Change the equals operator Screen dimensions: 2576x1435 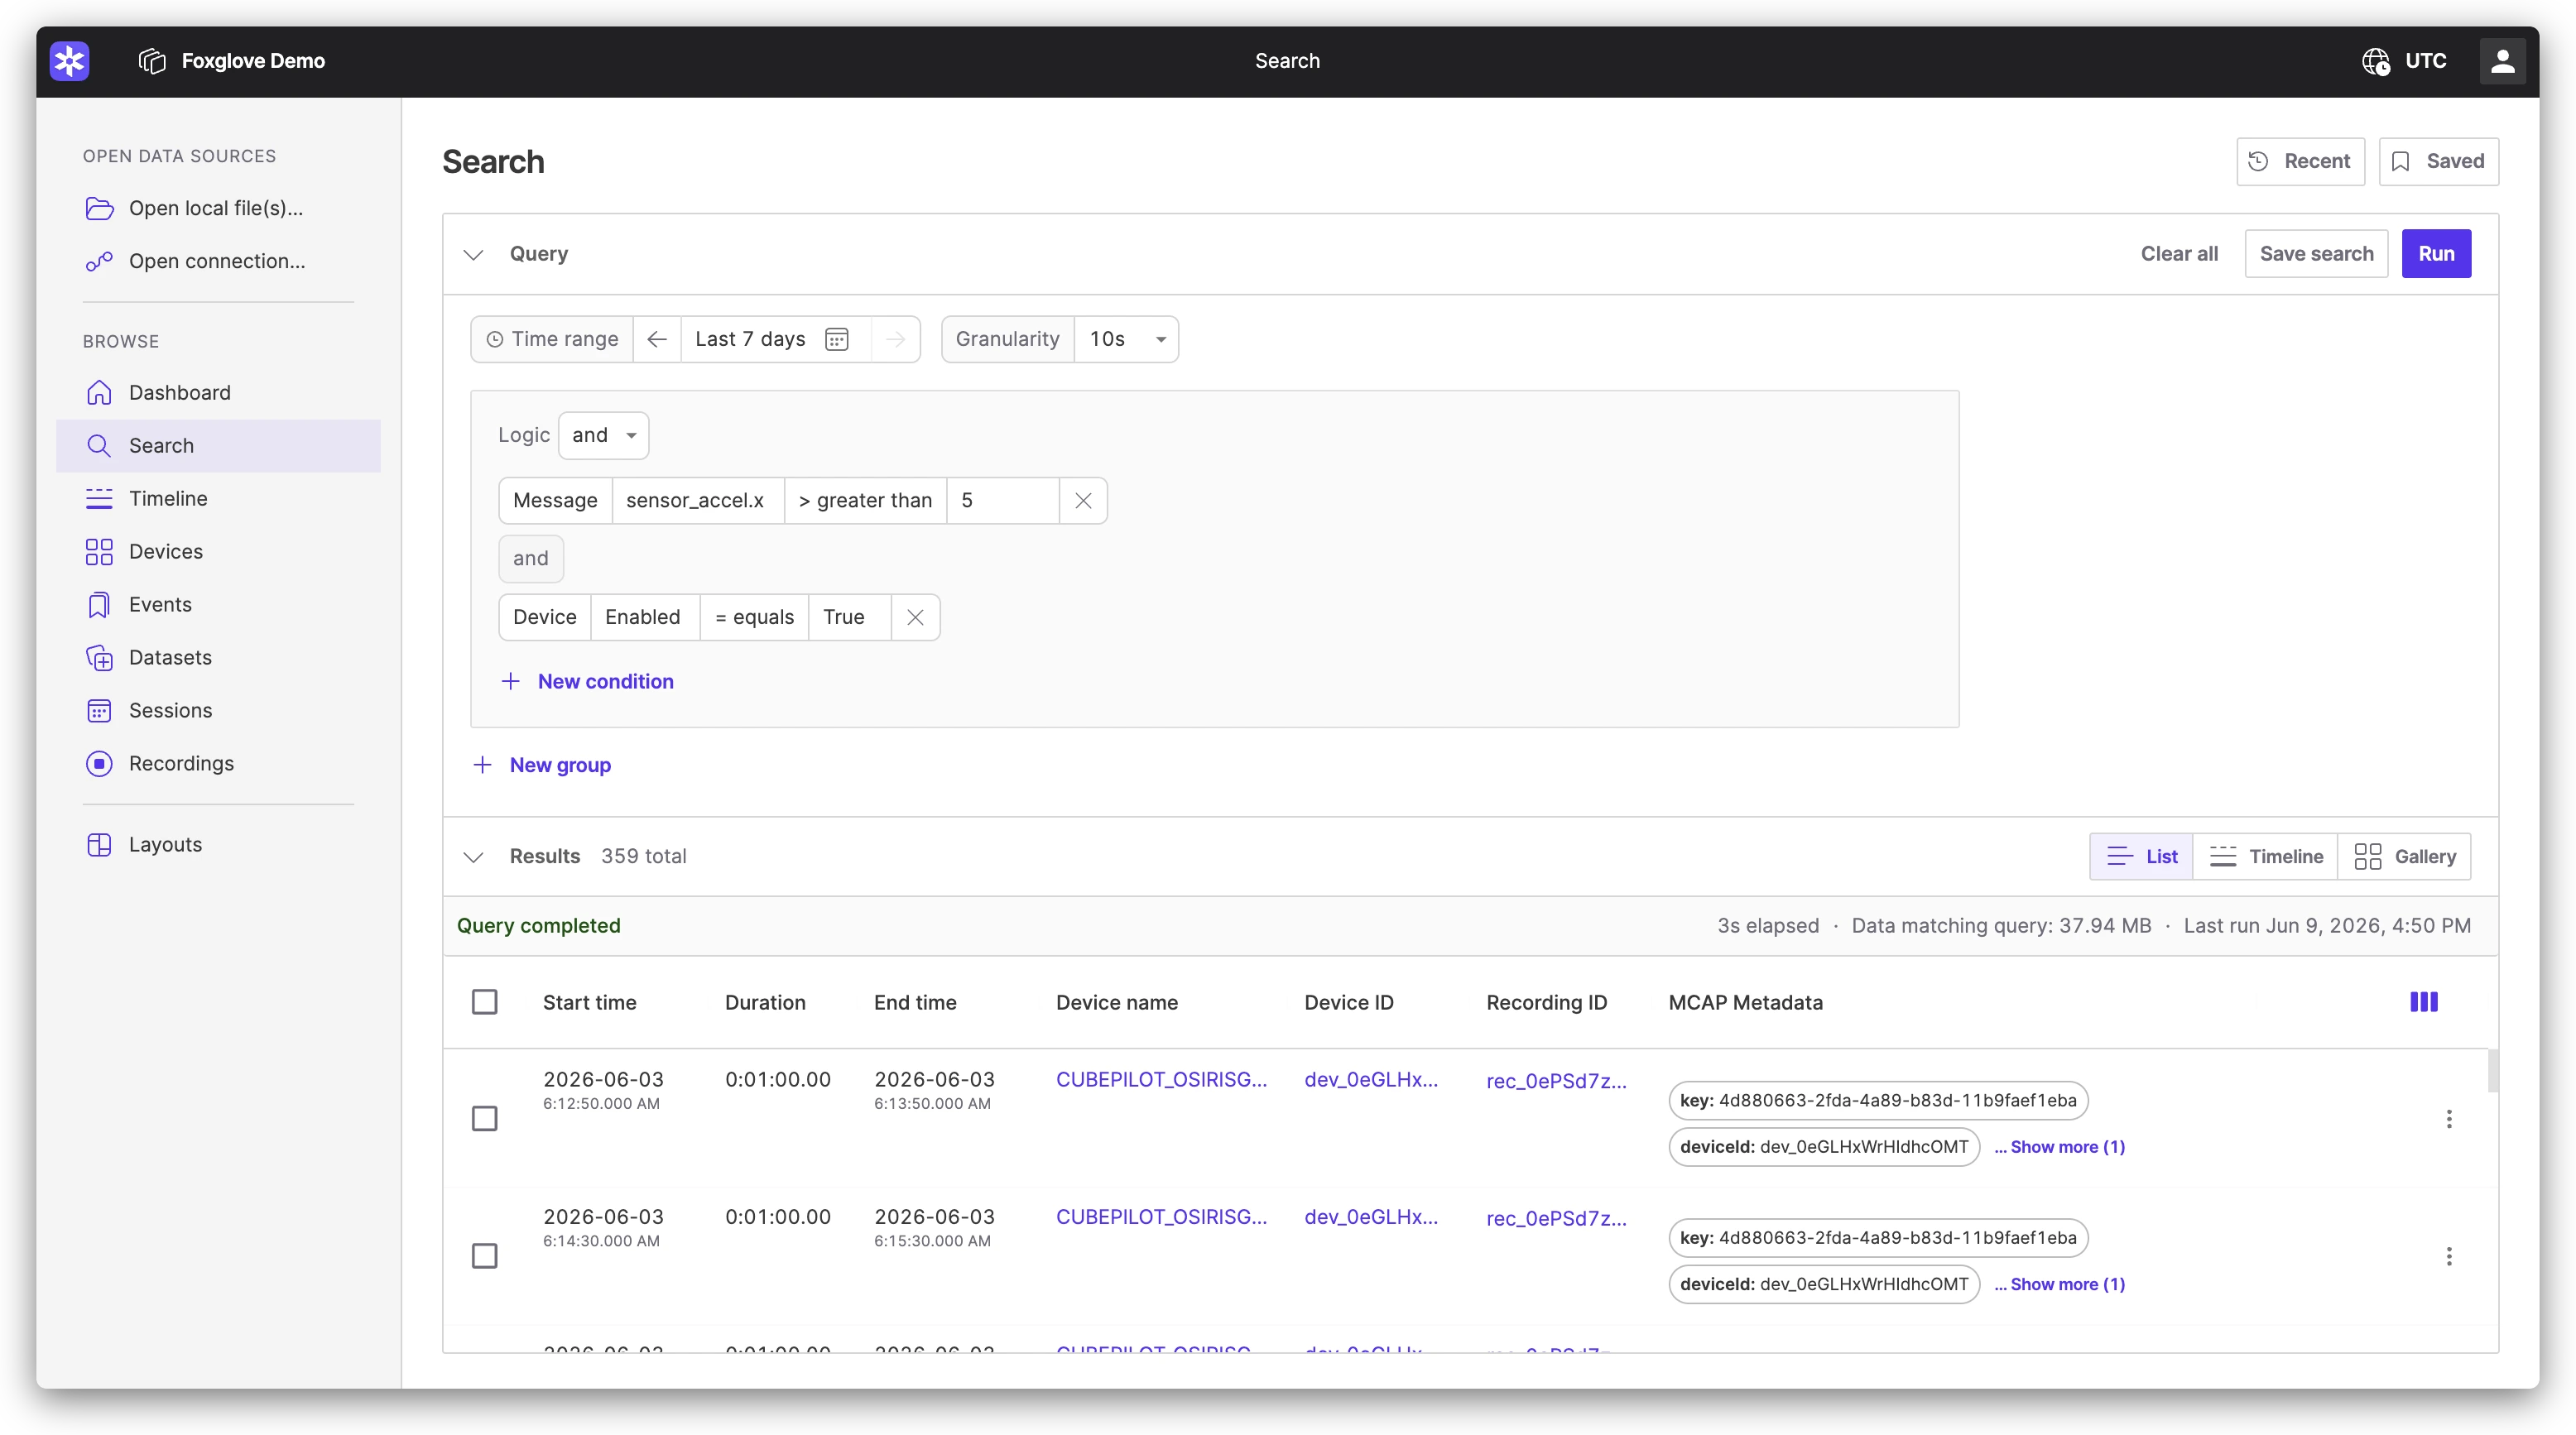(x=754, y=617)
